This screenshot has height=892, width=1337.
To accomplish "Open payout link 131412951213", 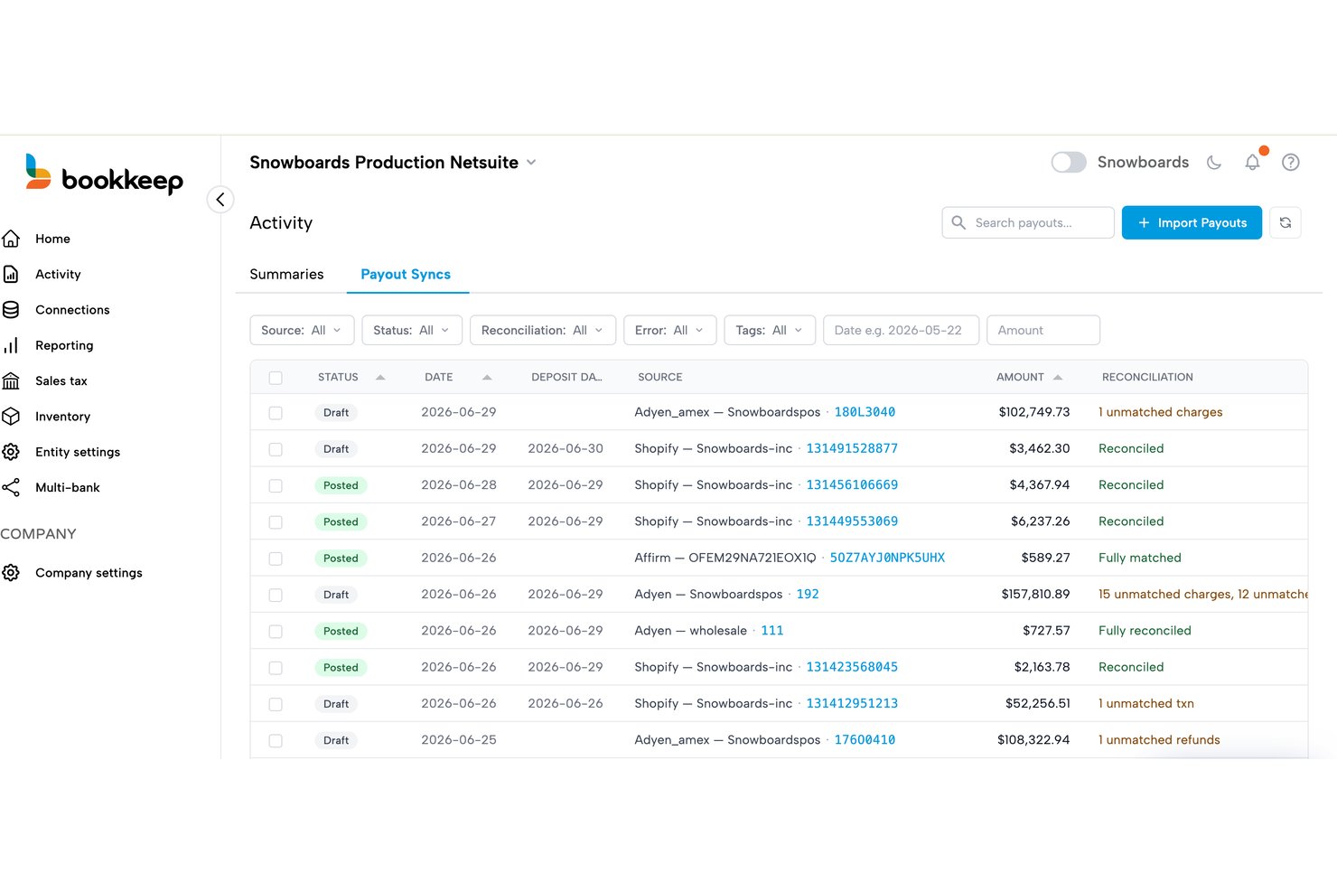I will (x=852, y=703).
